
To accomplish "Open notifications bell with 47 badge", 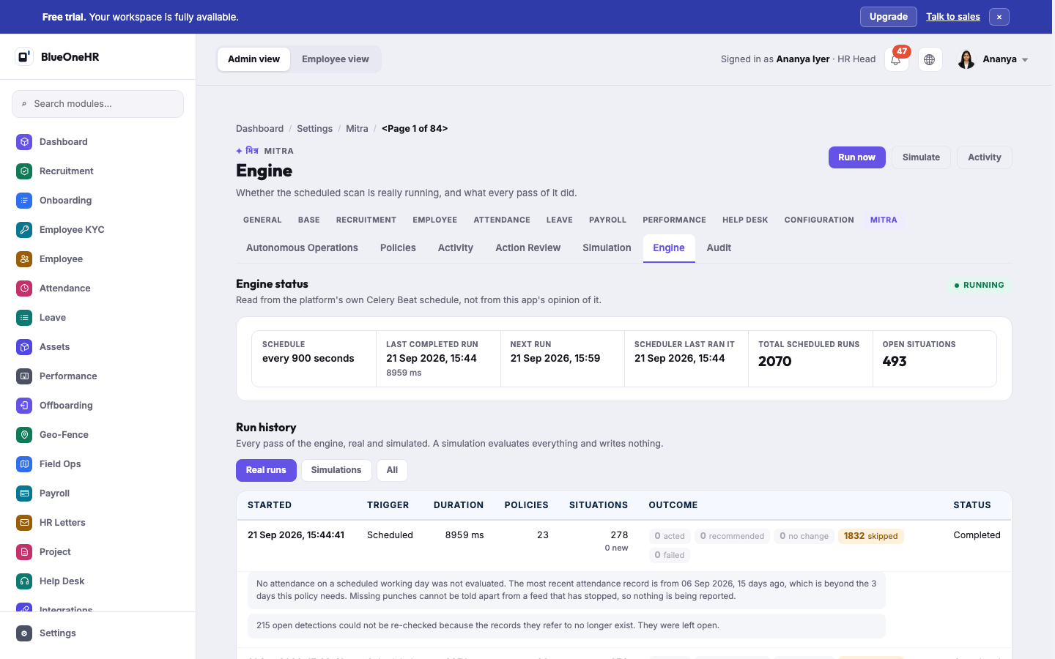I will coord(896,59).
